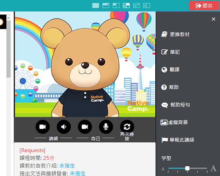Select the first full-screen layout icon
This screenshot has width=220, height=176.
click(95, 6)
